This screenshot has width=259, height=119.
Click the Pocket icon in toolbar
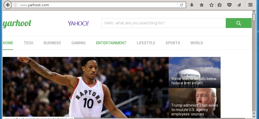pos(229,5)
